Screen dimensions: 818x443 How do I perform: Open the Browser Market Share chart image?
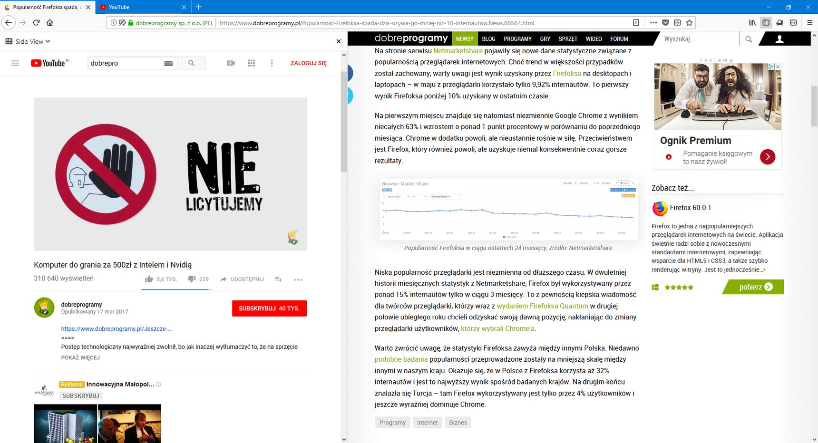click(x=509, y=209)
